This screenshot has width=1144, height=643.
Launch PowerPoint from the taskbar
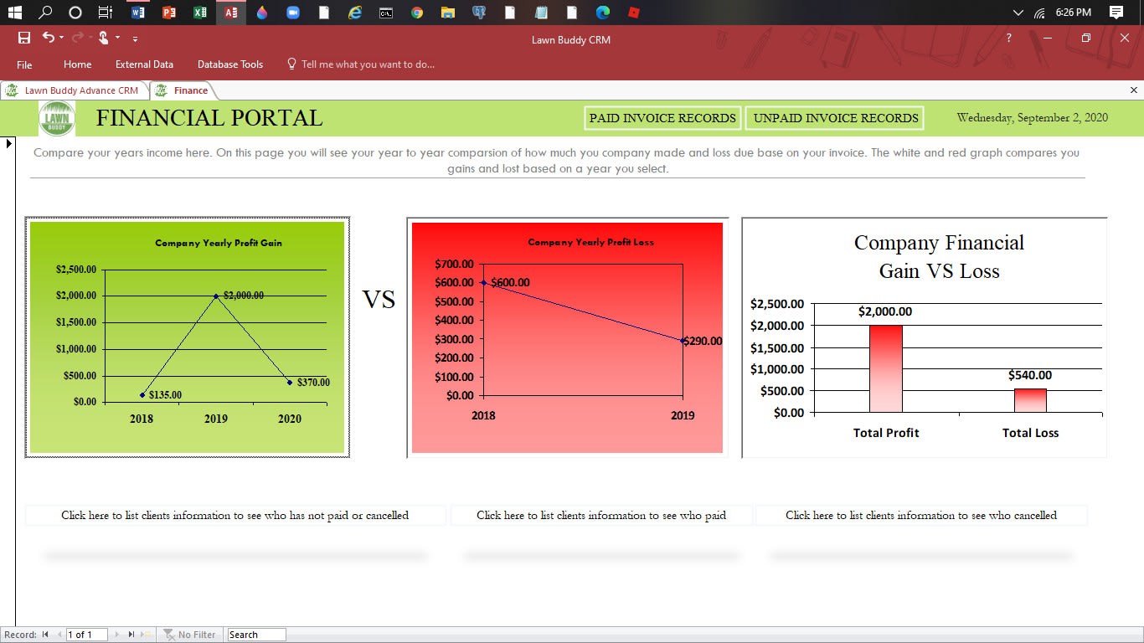[169, 13]
